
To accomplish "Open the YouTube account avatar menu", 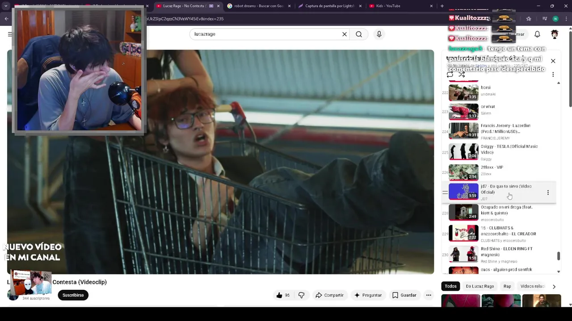I will [555, 34].
